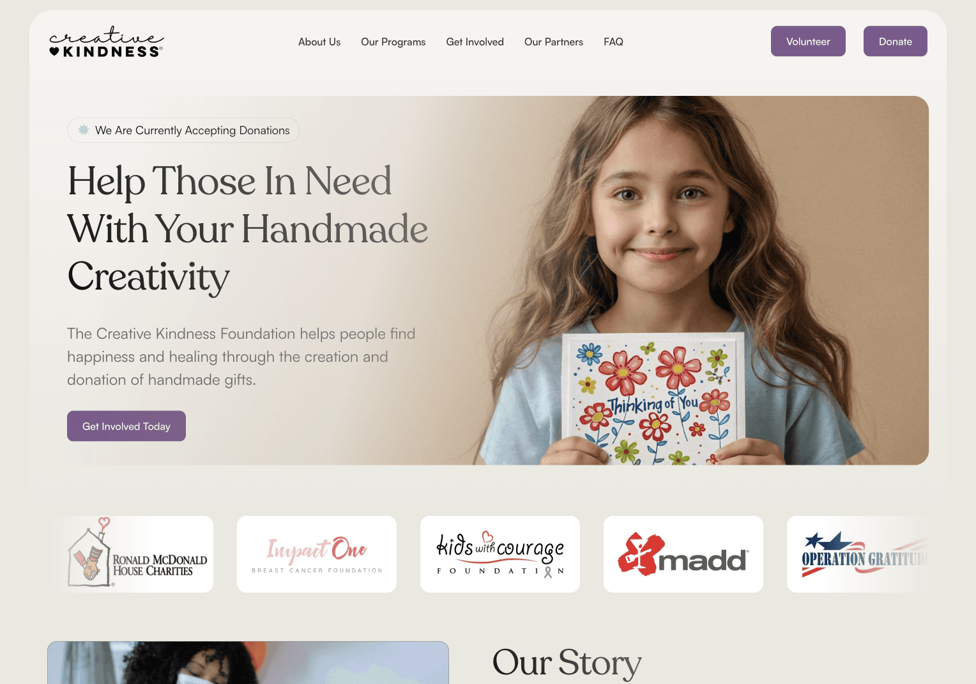Open the About Us menu item
Screen dimensions: 976x684
pyautogui.click(x=319, y=42)
